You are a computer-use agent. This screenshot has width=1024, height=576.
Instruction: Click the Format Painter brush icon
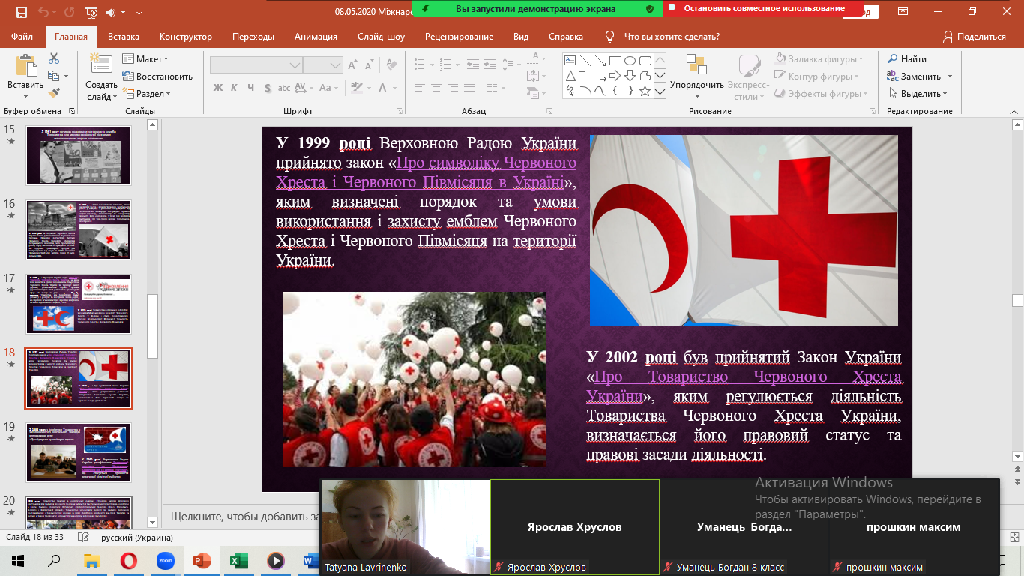click(54, 93)
